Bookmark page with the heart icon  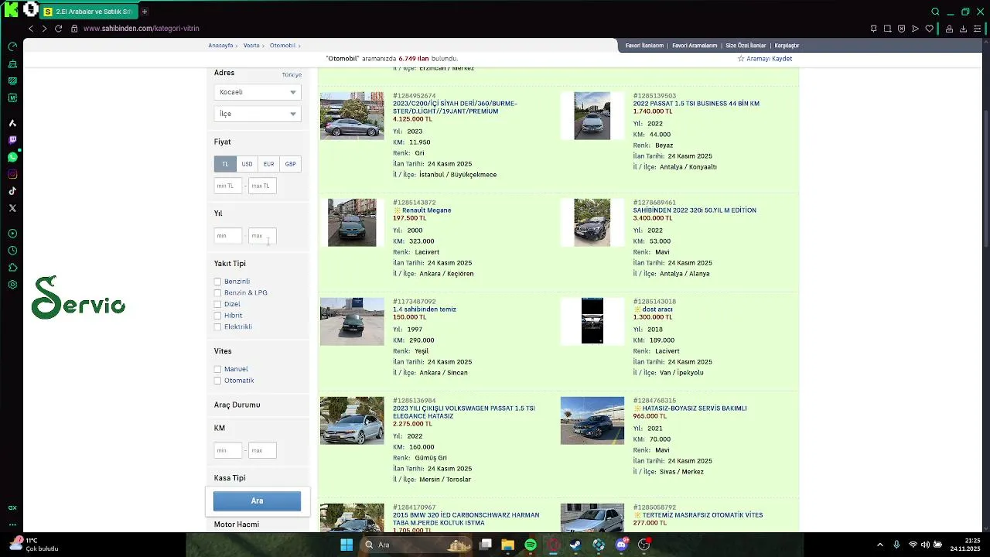(929, 29)
